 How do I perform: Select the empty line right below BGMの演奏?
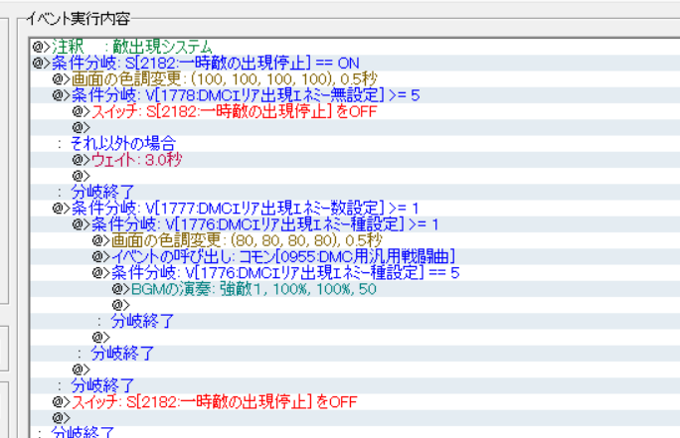121,305
